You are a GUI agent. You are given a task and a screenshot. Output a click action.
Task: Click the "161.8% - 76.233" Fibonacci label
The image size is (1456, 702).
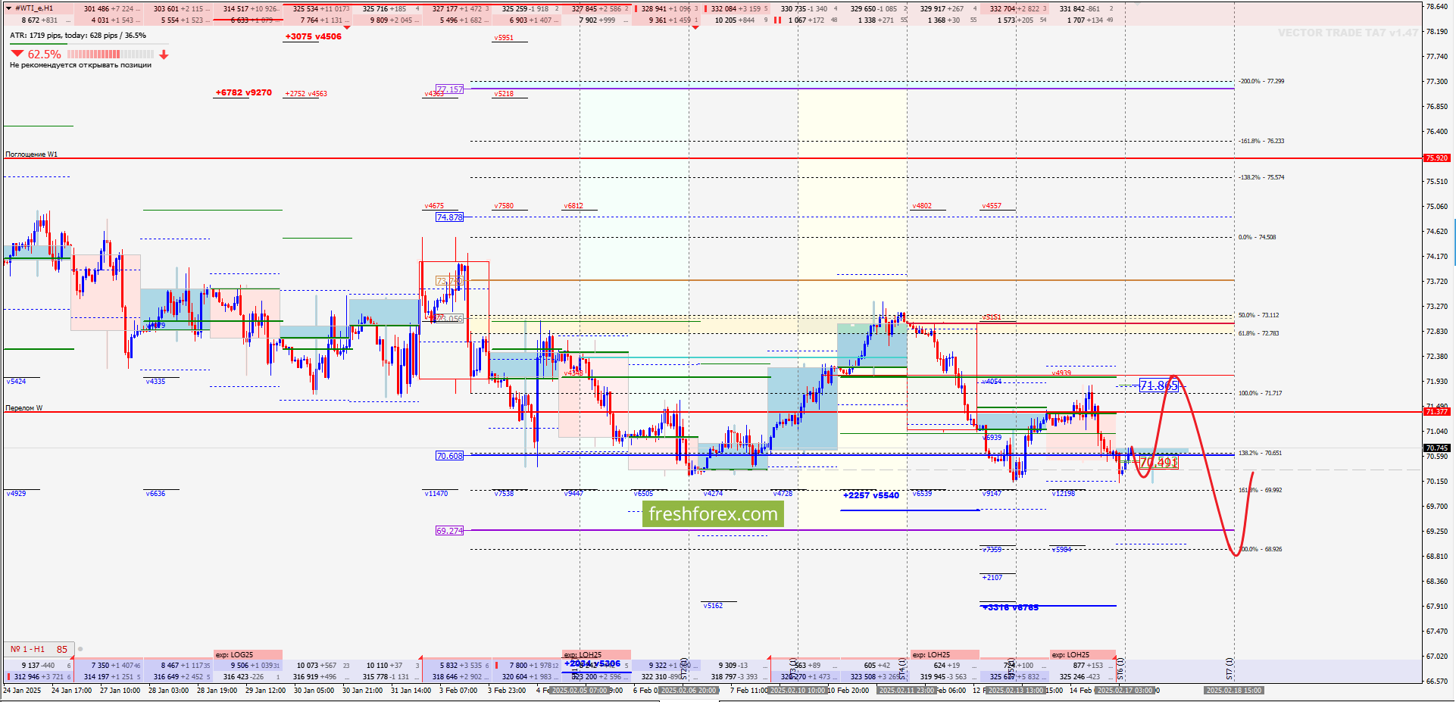(x=1261, y=141)
